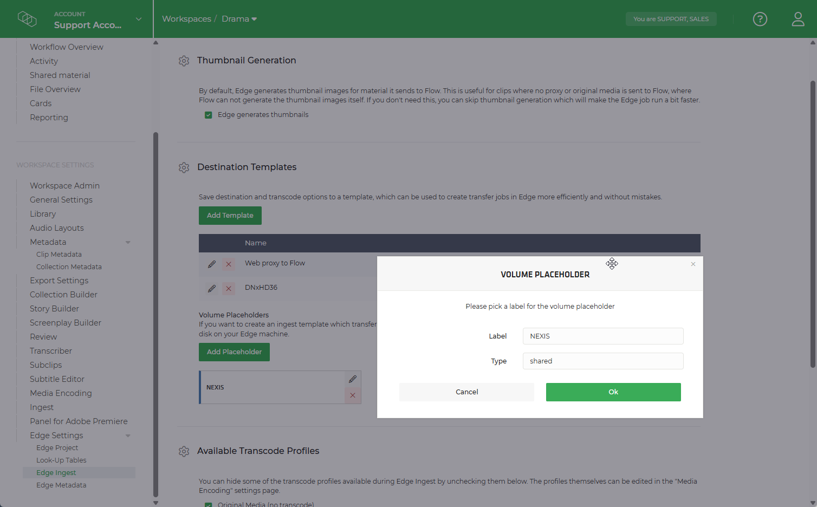Open the gear beside Available Transcode Profiles
The image size is (817, 507).
[x=184, y=451]
